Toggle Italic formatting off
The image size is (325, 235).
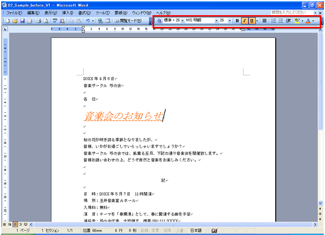244,20
